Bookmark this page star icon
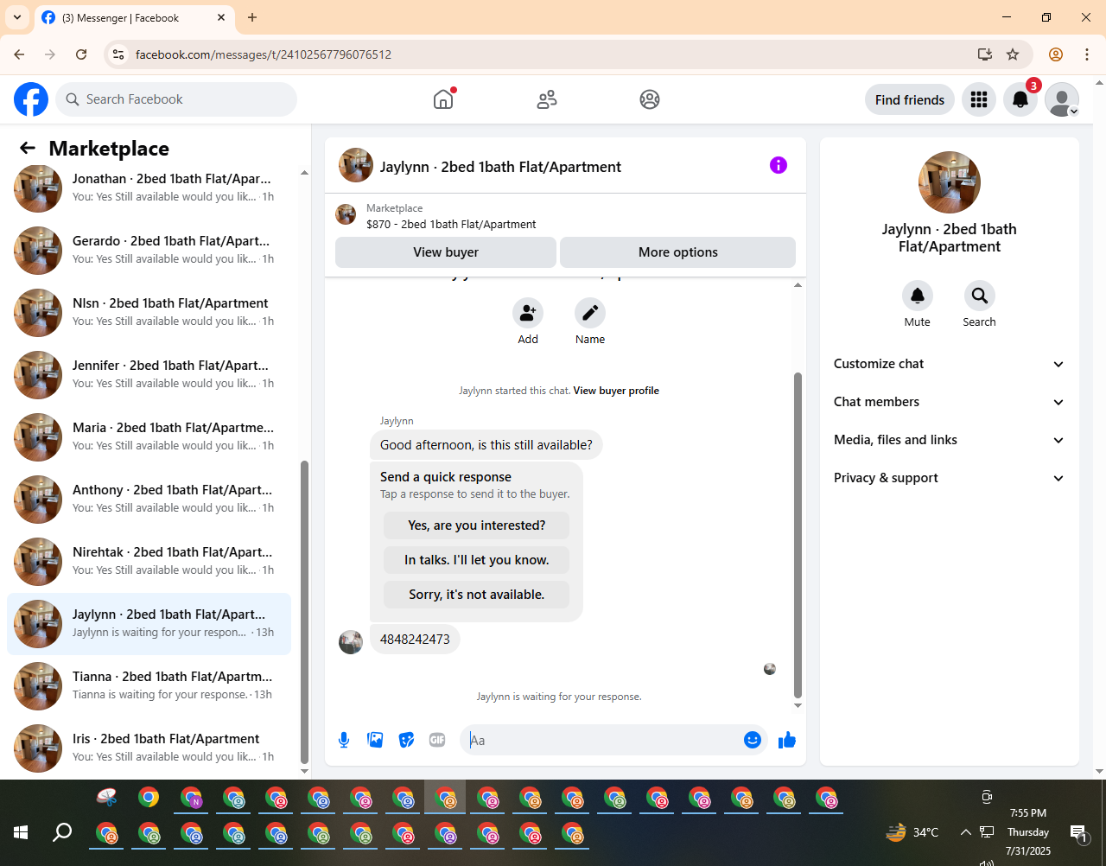The height and width of the screenshot is (866, 1106). 1013,54
